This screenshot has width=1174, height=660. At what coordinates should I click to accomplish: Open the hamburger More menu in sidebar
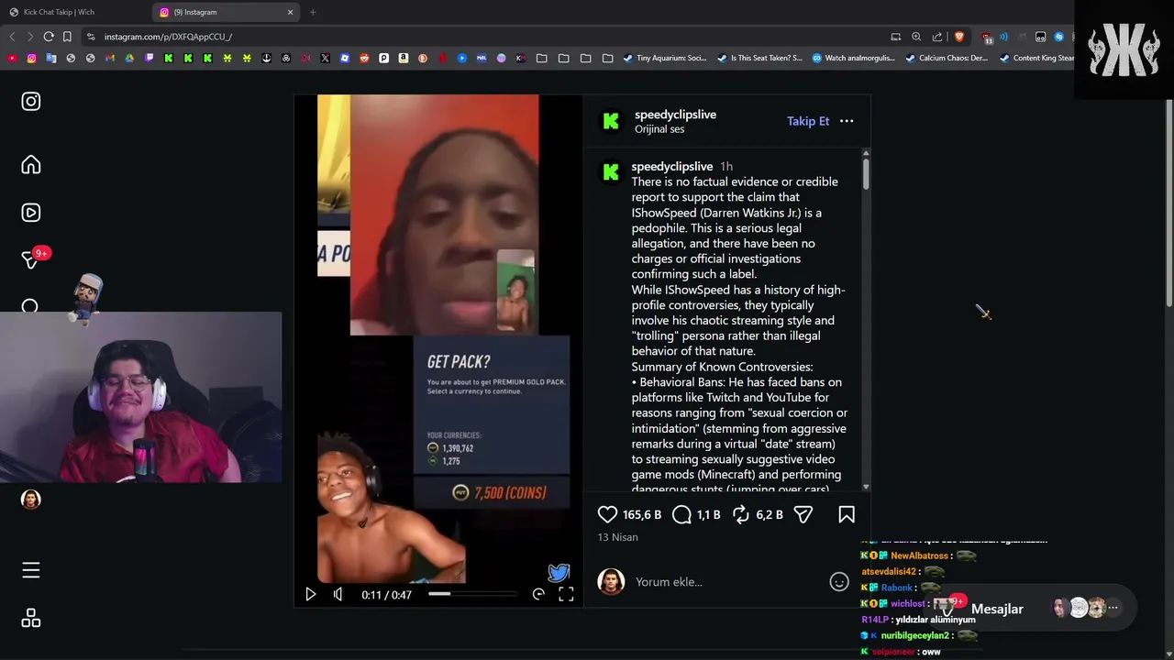(x=31, y=570)
